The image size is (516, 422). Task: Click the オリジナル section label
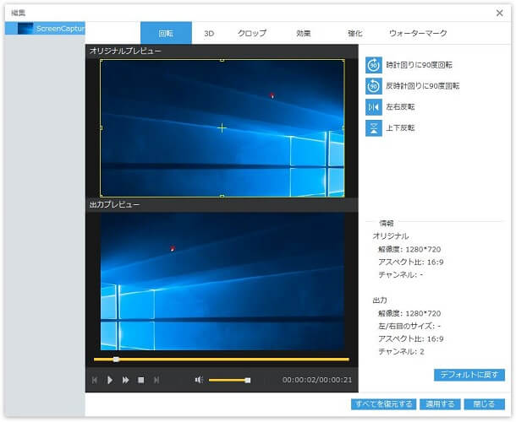[x=391, y=236]
